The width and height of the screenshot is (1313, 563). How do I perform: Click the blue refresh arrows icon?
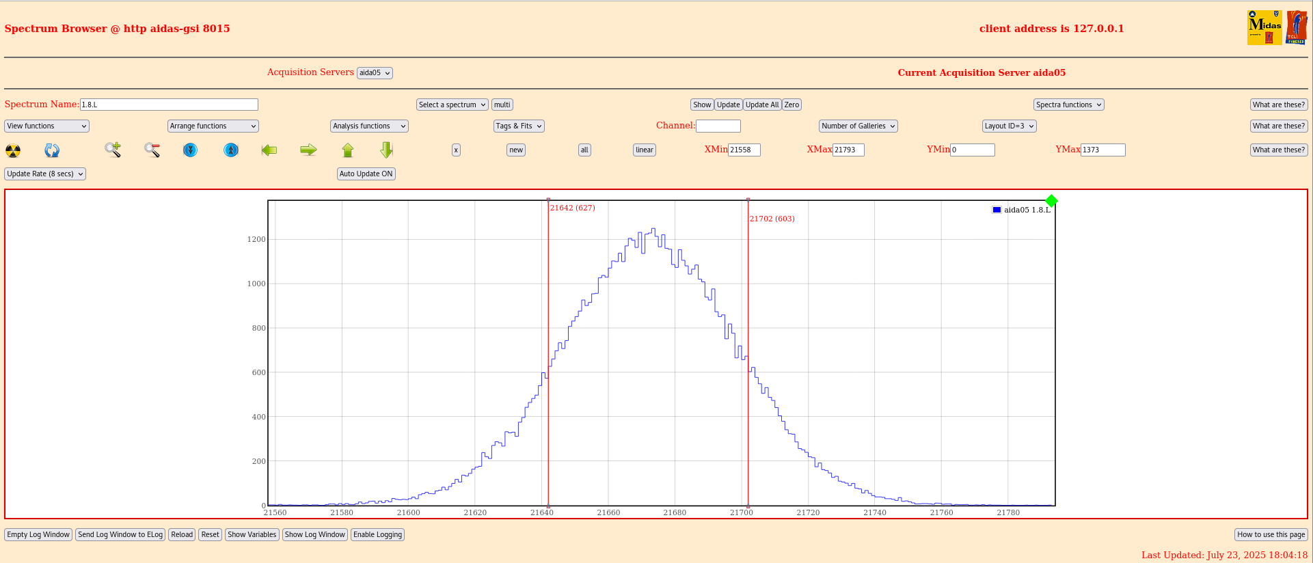[52, 150]
